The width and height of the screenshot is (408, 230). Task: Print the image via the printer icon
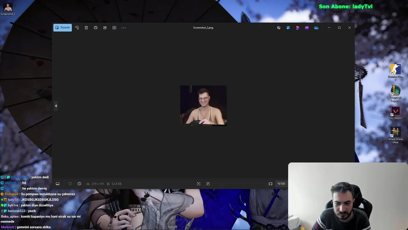(x=95, y=28)
